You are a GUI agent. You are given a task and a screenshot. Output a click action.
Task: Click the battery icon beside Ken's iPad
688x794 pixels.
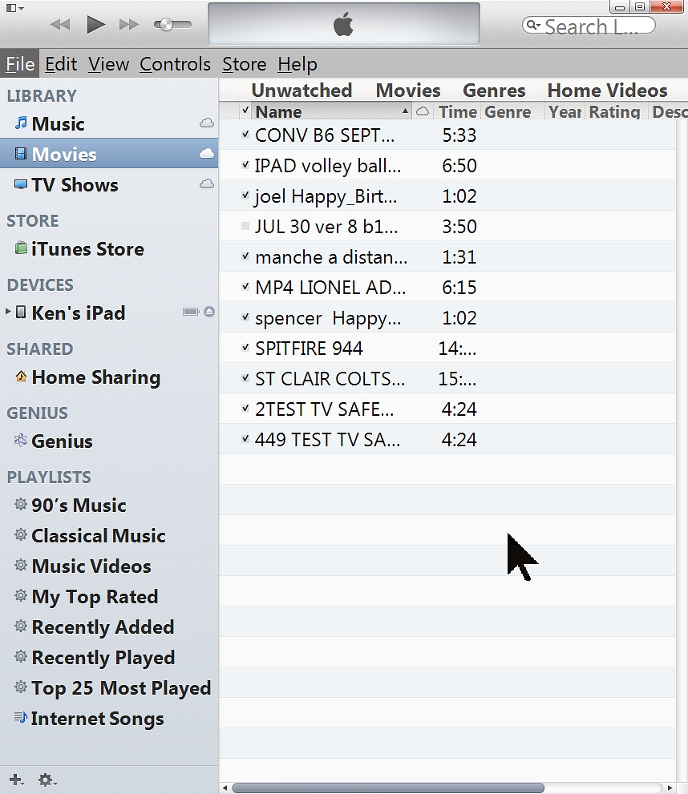pos(191,312)
